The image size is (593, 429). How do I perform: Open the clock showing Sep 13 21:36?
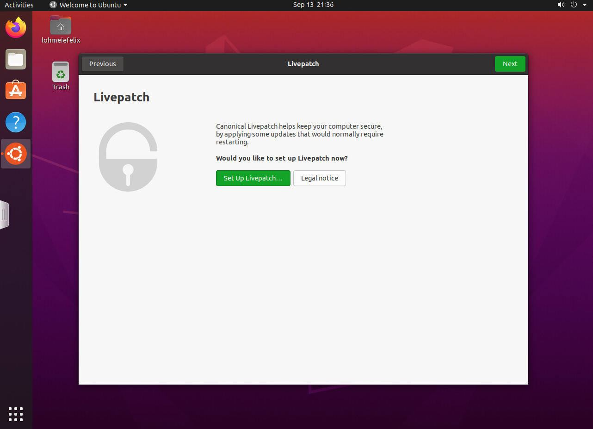tap(313, 5)
